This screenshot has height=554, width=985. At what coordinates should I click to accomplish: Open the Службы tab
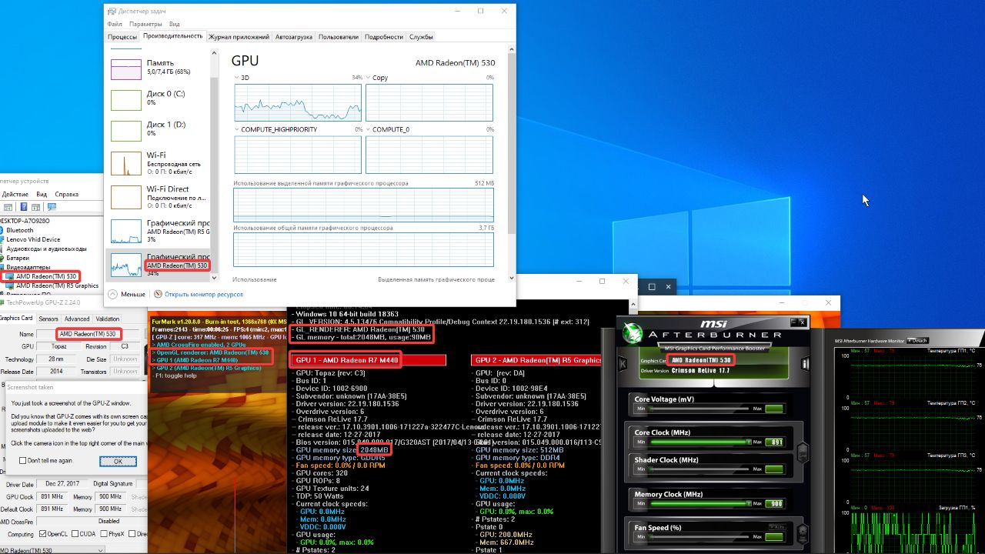[x=421, y=36]
